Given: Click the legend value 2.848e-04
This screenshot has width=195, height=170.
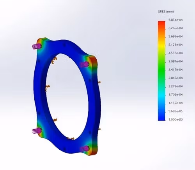Looking at the screenshot, I should click(175, 78).
